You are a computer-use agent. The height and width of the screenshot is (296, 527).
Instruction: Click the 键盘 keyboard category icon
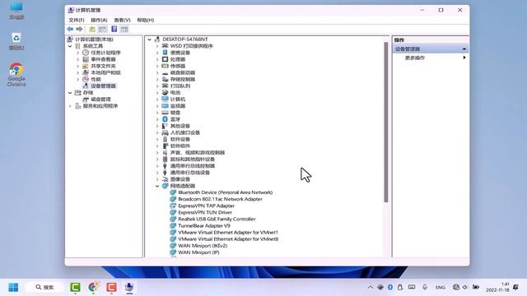[165, 113]
